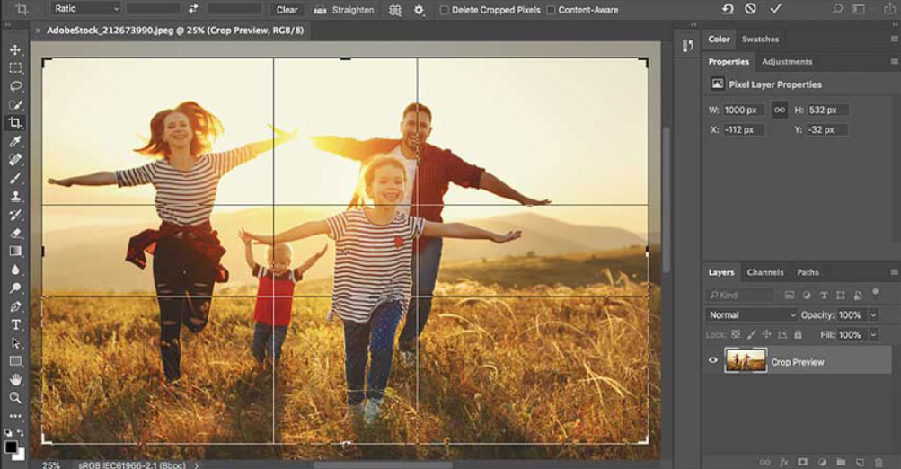The image size is (901, 469).
Task: Switch to the Channels tab
Action: (765, 272)
